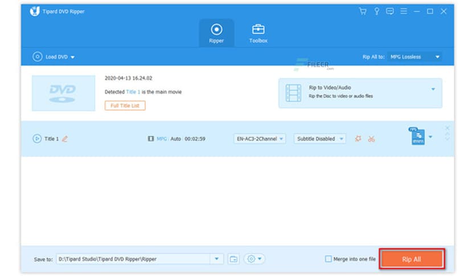
Task: Click the MPG output format file icon
Action: (x=417, y=137)
